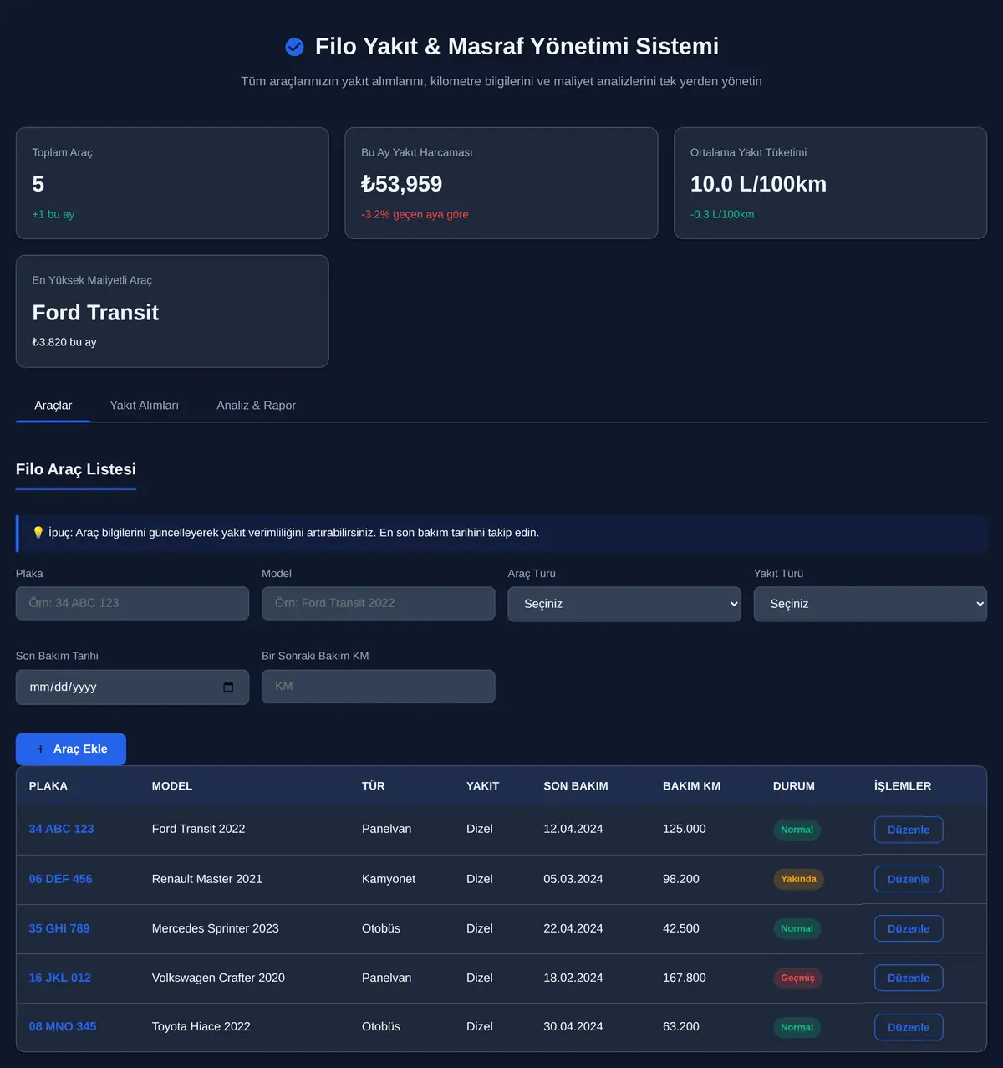Open plate link 35 GHI 789
The width and height of the screenshot is (1003, 1068).
point(59,928)
